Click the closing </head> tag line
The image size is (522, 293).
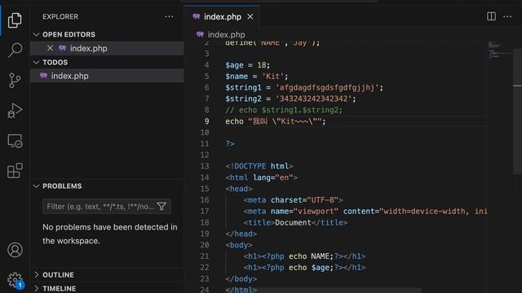(241, 234)
